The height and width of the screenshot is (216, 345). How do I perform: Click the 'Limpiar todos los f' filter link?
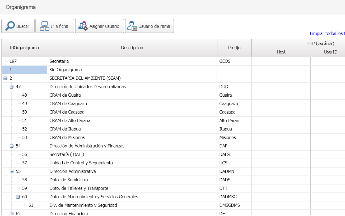tap(327, 33)
